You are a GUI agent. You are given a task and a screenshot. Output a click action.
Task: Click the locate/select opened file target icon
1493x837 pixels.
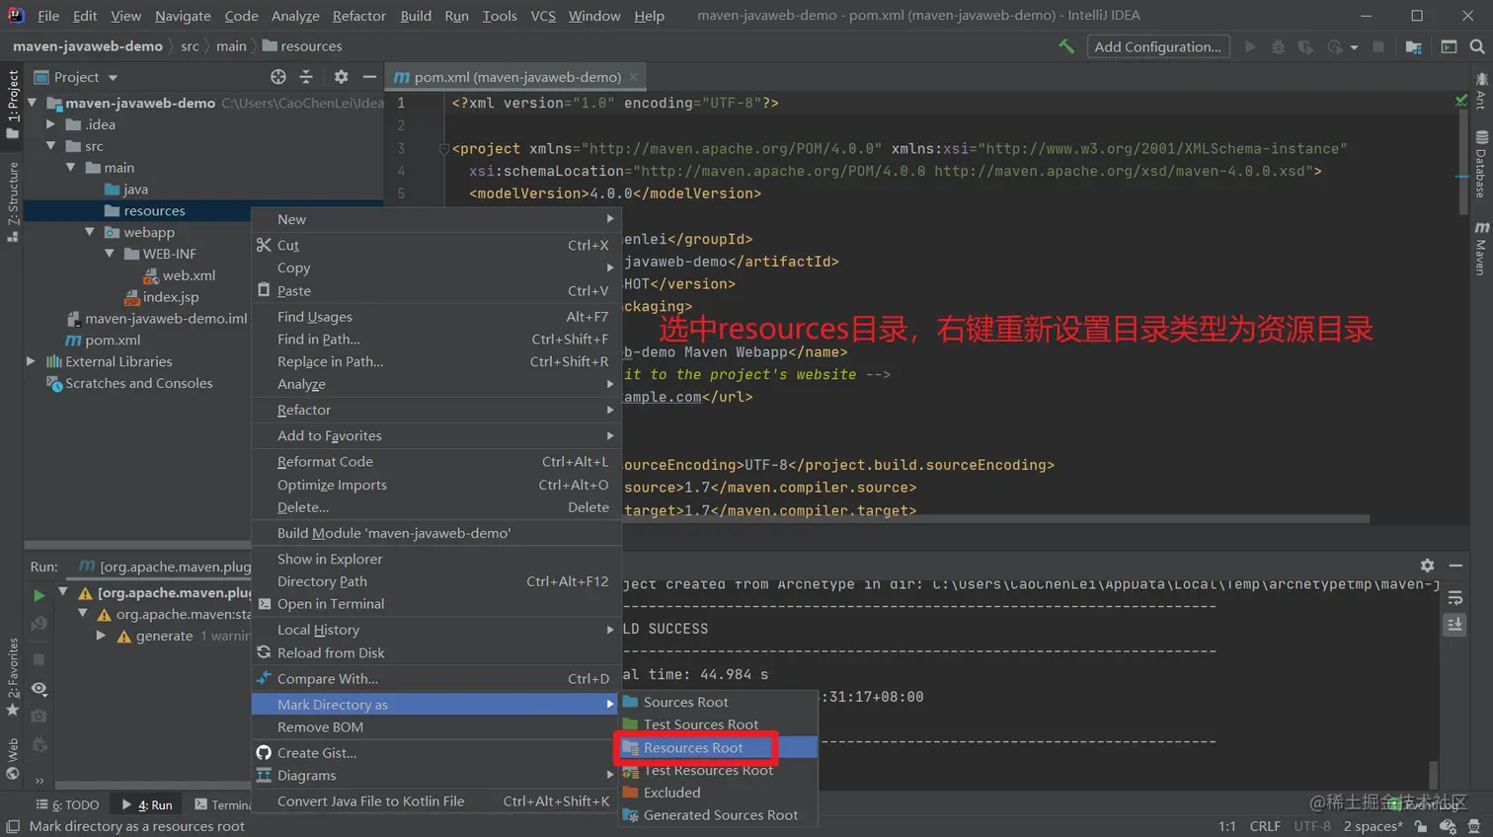(278, 77)
